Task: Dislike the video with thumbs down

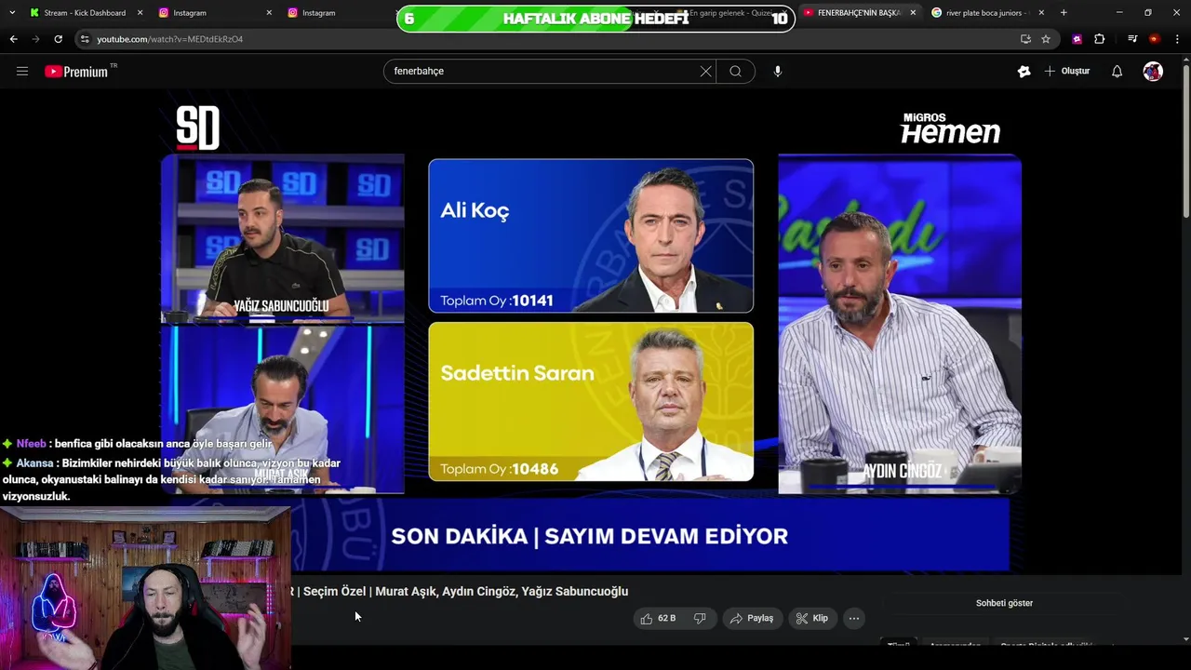Action: (700, 618)
